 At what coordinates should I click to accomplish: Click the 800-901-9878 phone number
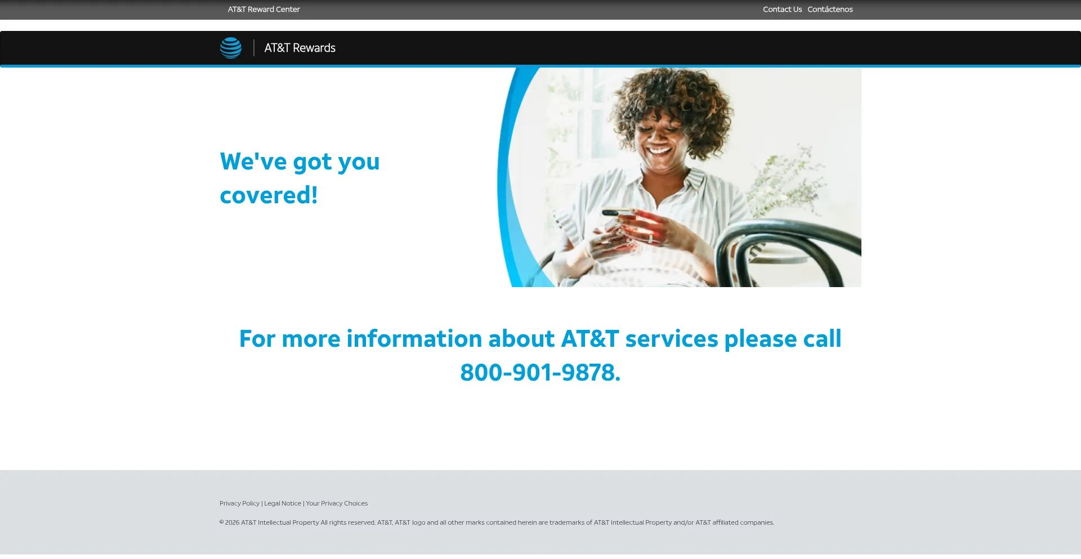(x=539, y=372)
